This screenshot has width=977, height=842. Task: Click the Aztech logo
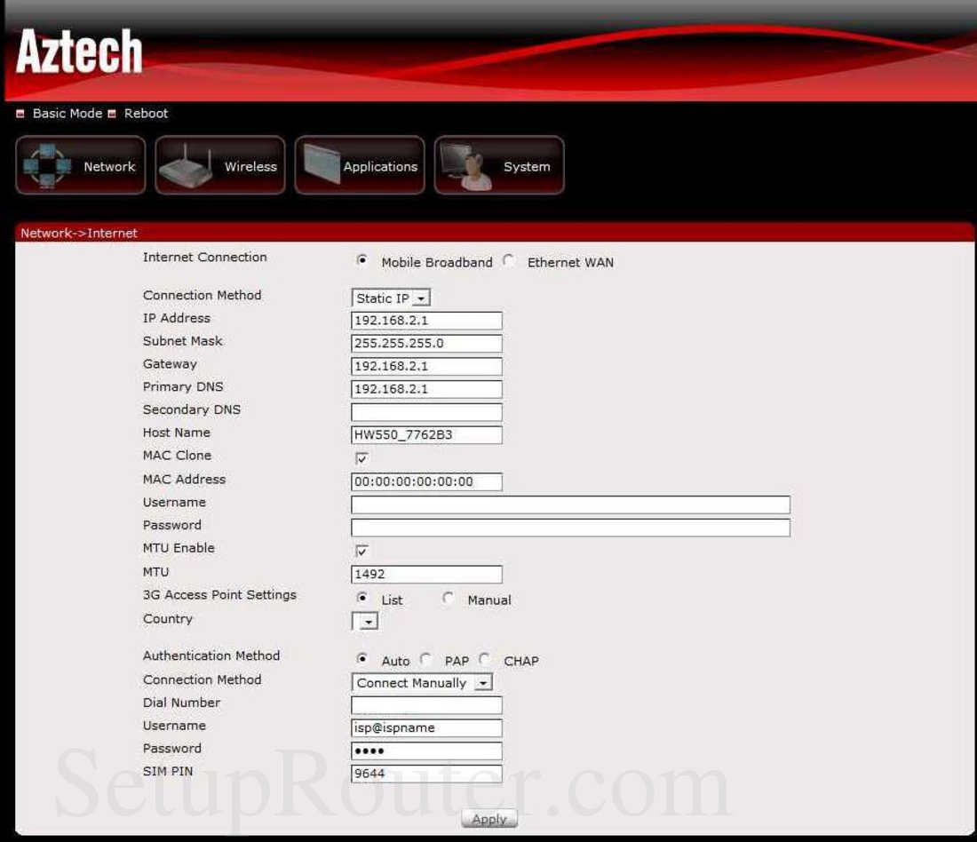pos(79,52)
